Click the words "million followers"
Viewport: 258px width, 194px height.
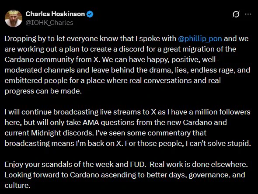[223, 112]
